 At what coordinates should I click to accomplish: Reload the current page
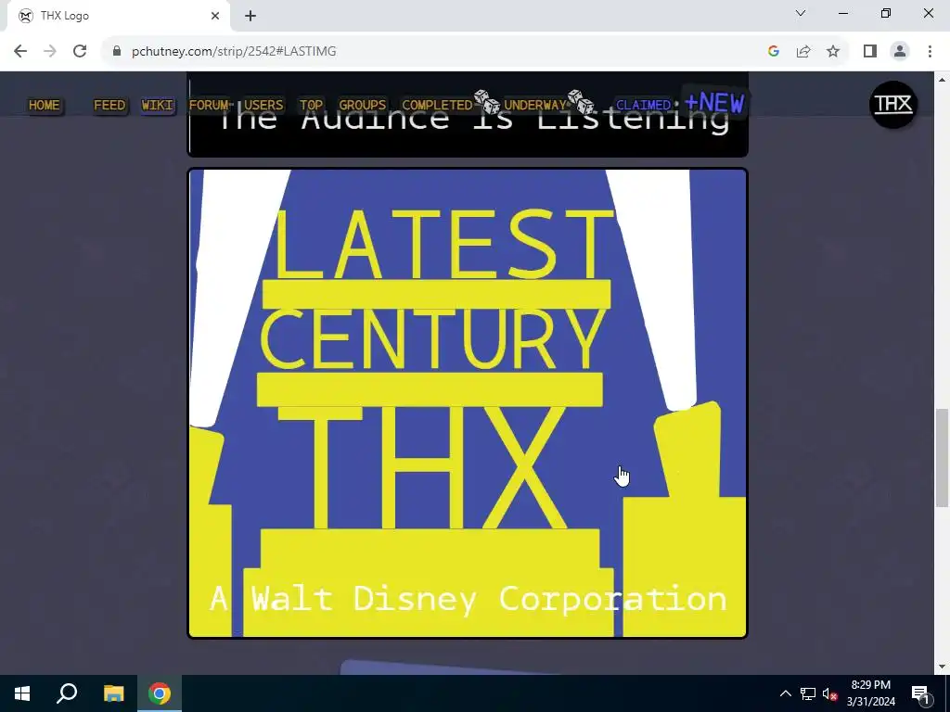click(x=80, y=52)
